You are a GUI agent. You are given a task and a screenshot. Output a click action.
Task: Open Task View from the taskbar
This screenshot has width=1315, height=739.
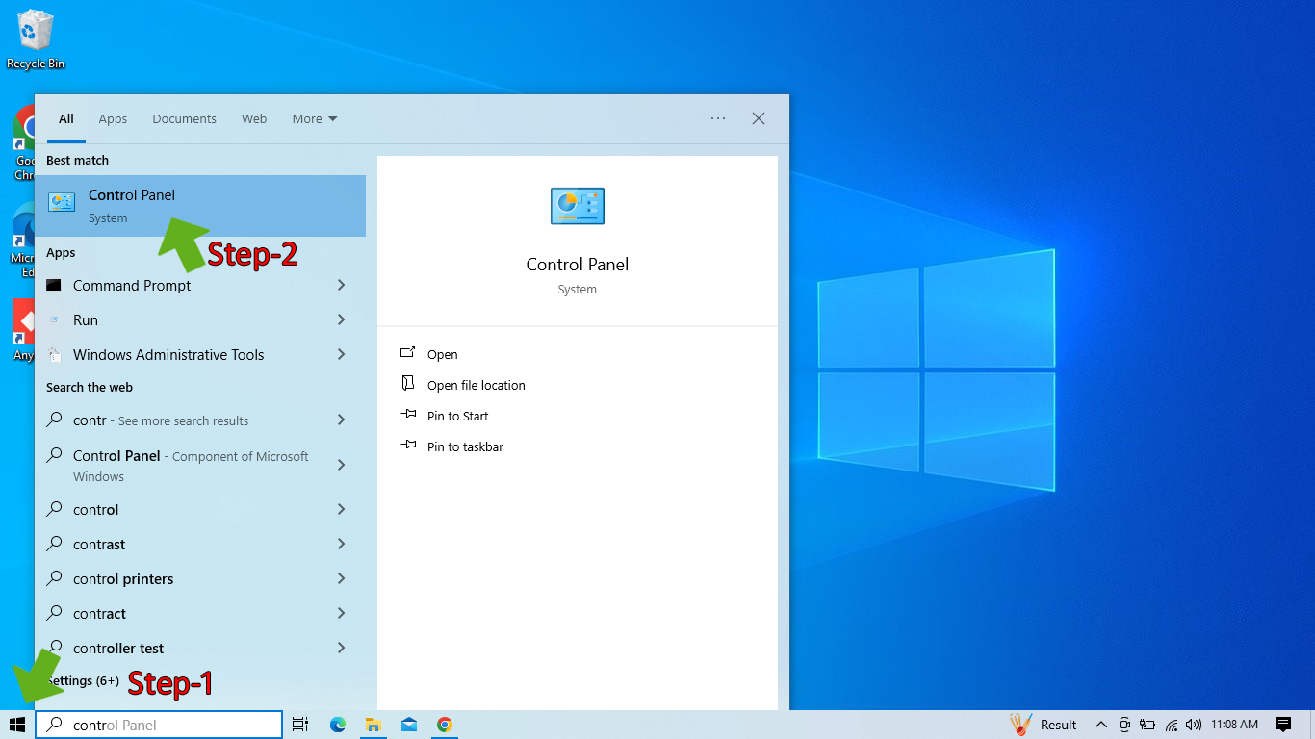299,725
